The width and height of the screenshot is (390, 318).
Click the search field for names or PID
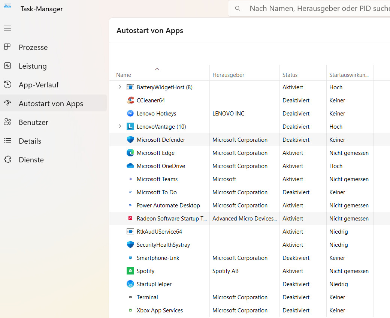click(x=318, y=8)
